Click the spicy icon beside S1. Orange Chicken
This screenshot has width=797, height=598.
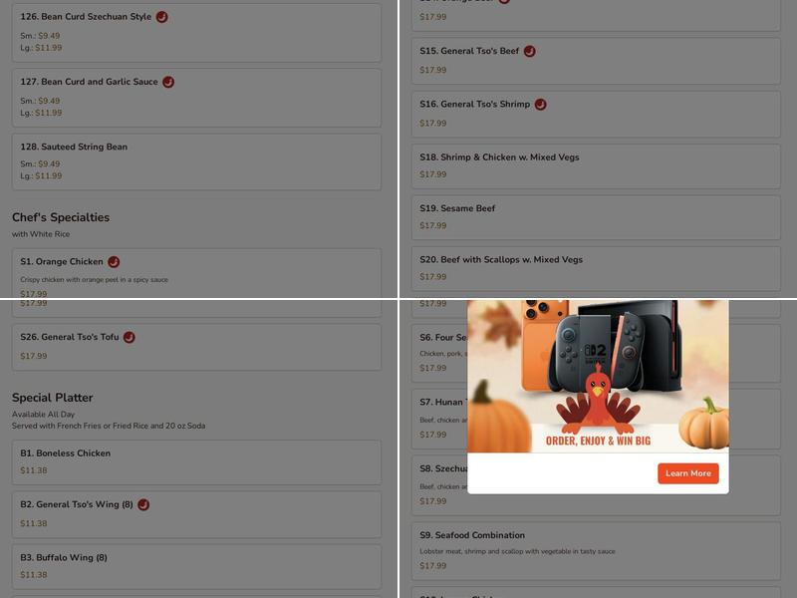tap(114, 262)
